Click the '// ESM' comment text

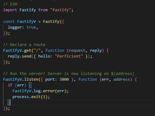(x=10, y=4)
